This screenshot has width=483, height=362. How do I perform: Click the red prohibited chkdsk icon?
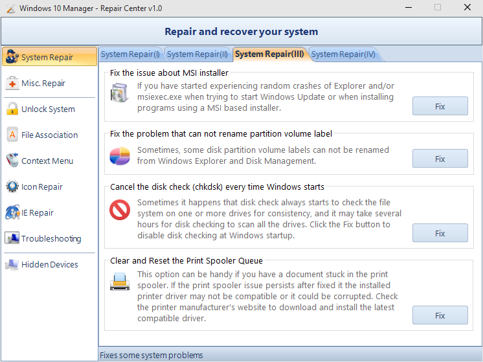120,210
